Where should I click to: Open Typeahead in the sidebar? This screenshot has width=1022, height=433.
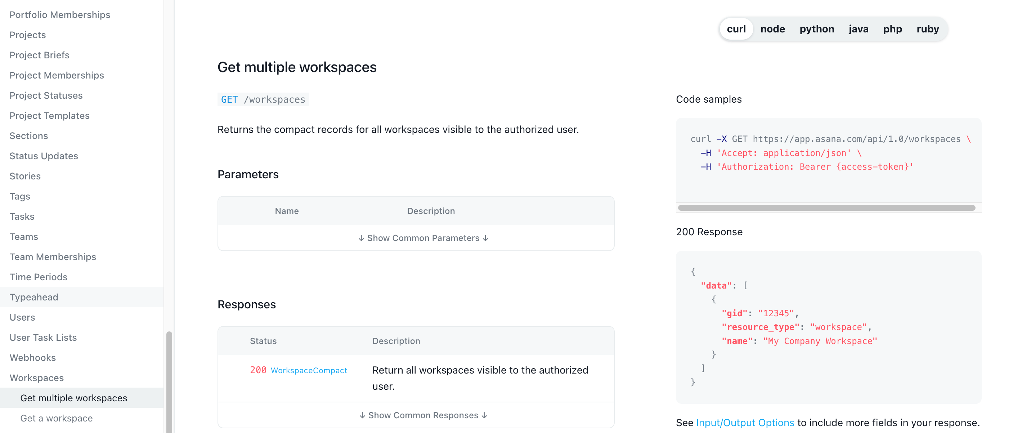point(34,297)
